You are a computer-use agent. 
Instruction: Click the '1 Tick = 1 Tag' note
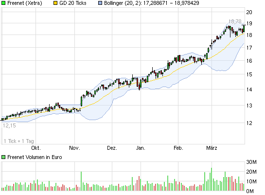(x=19, y=141)
